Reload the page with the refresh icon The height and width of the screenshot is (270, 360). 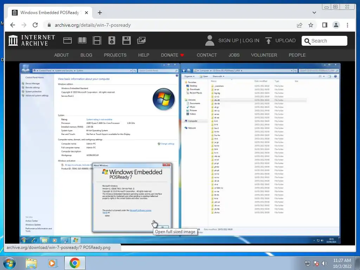pos(35,25)
